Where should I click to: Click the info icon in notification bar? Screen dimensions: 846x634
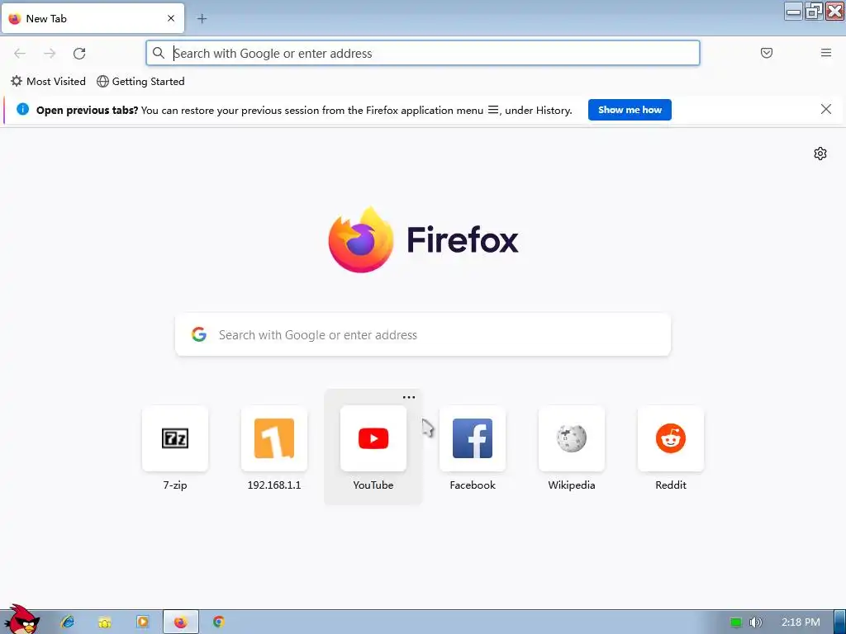coord(22,110)
